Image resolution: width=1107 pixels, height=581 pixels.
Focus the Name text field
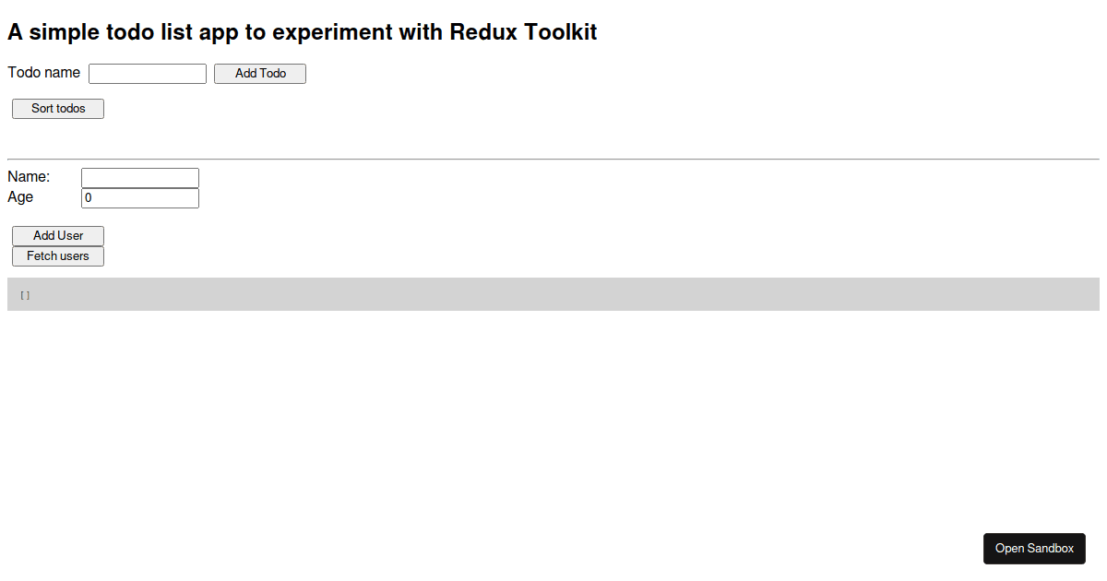[x=140, y=178]
